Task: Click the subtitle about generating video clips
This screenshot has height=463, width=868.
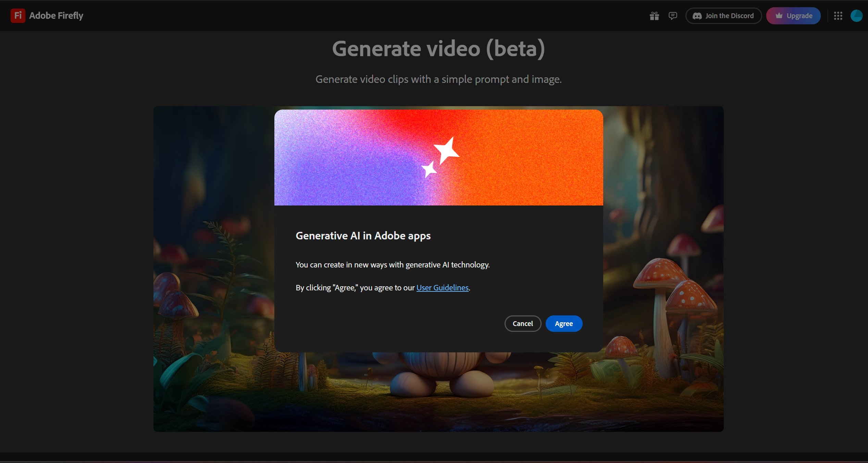Action: click(438, 79)
